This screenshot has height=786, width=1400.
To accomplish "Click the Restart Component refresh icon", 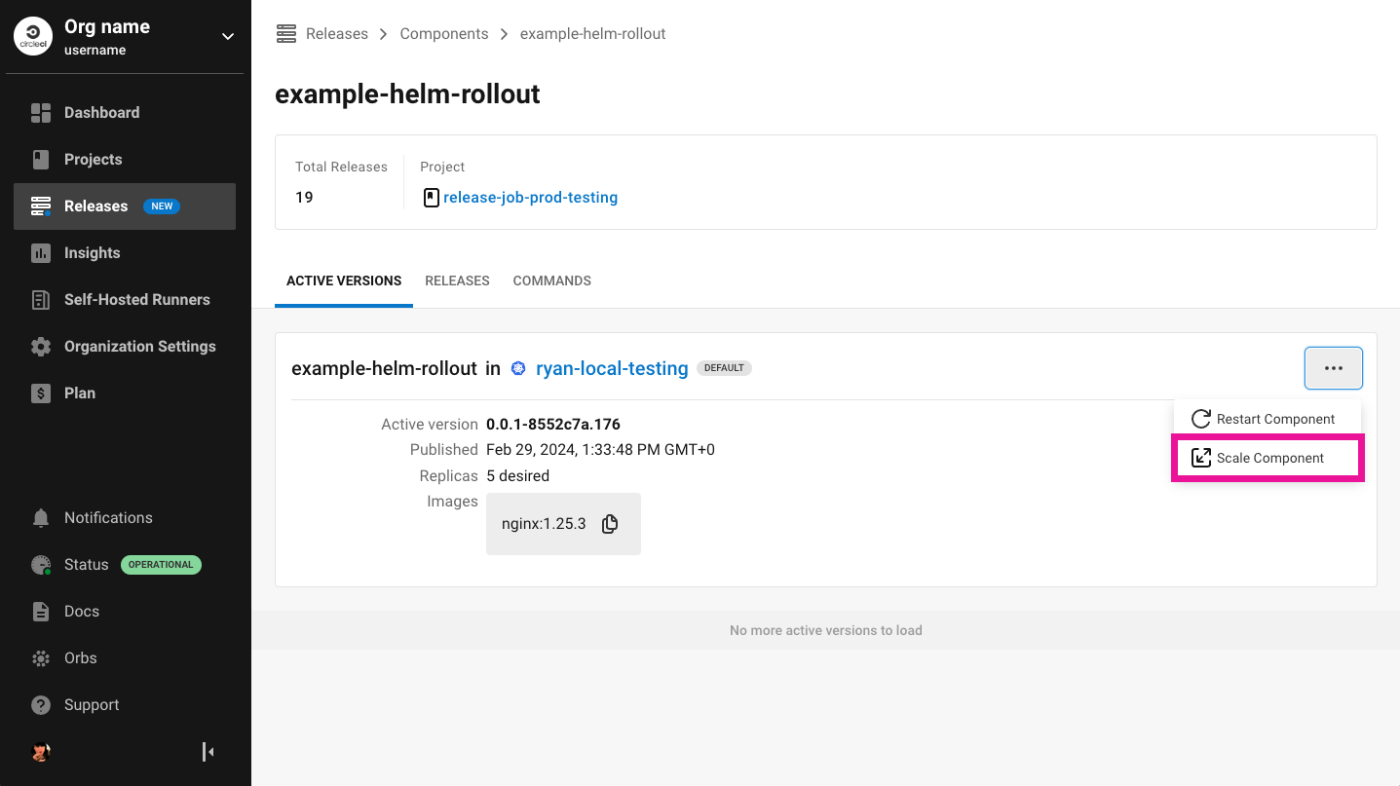I will coord(1200,419).
